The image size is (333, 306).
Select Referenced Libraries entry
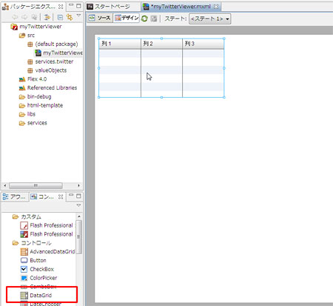48,88
